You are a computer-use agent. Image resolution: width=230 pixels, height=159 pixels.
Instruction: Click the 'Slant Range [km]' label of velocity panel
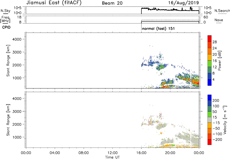[8, 120]
